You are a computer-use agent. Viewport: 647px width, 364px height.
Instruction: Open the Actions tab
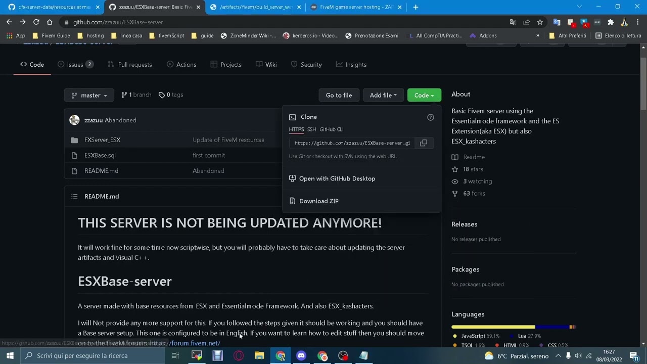click(181, 65)
